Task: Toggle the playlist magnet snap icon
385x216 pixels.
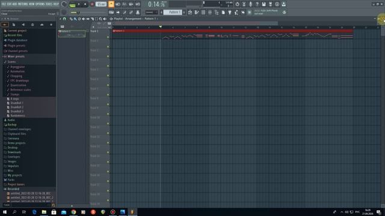Action: point(64,19)
